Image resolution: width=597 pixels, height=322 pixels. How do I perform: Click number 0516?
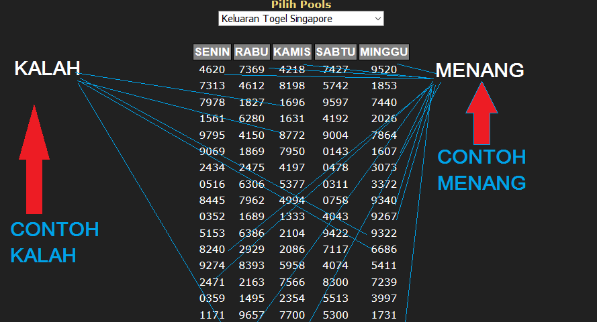(x=212, y=184)
